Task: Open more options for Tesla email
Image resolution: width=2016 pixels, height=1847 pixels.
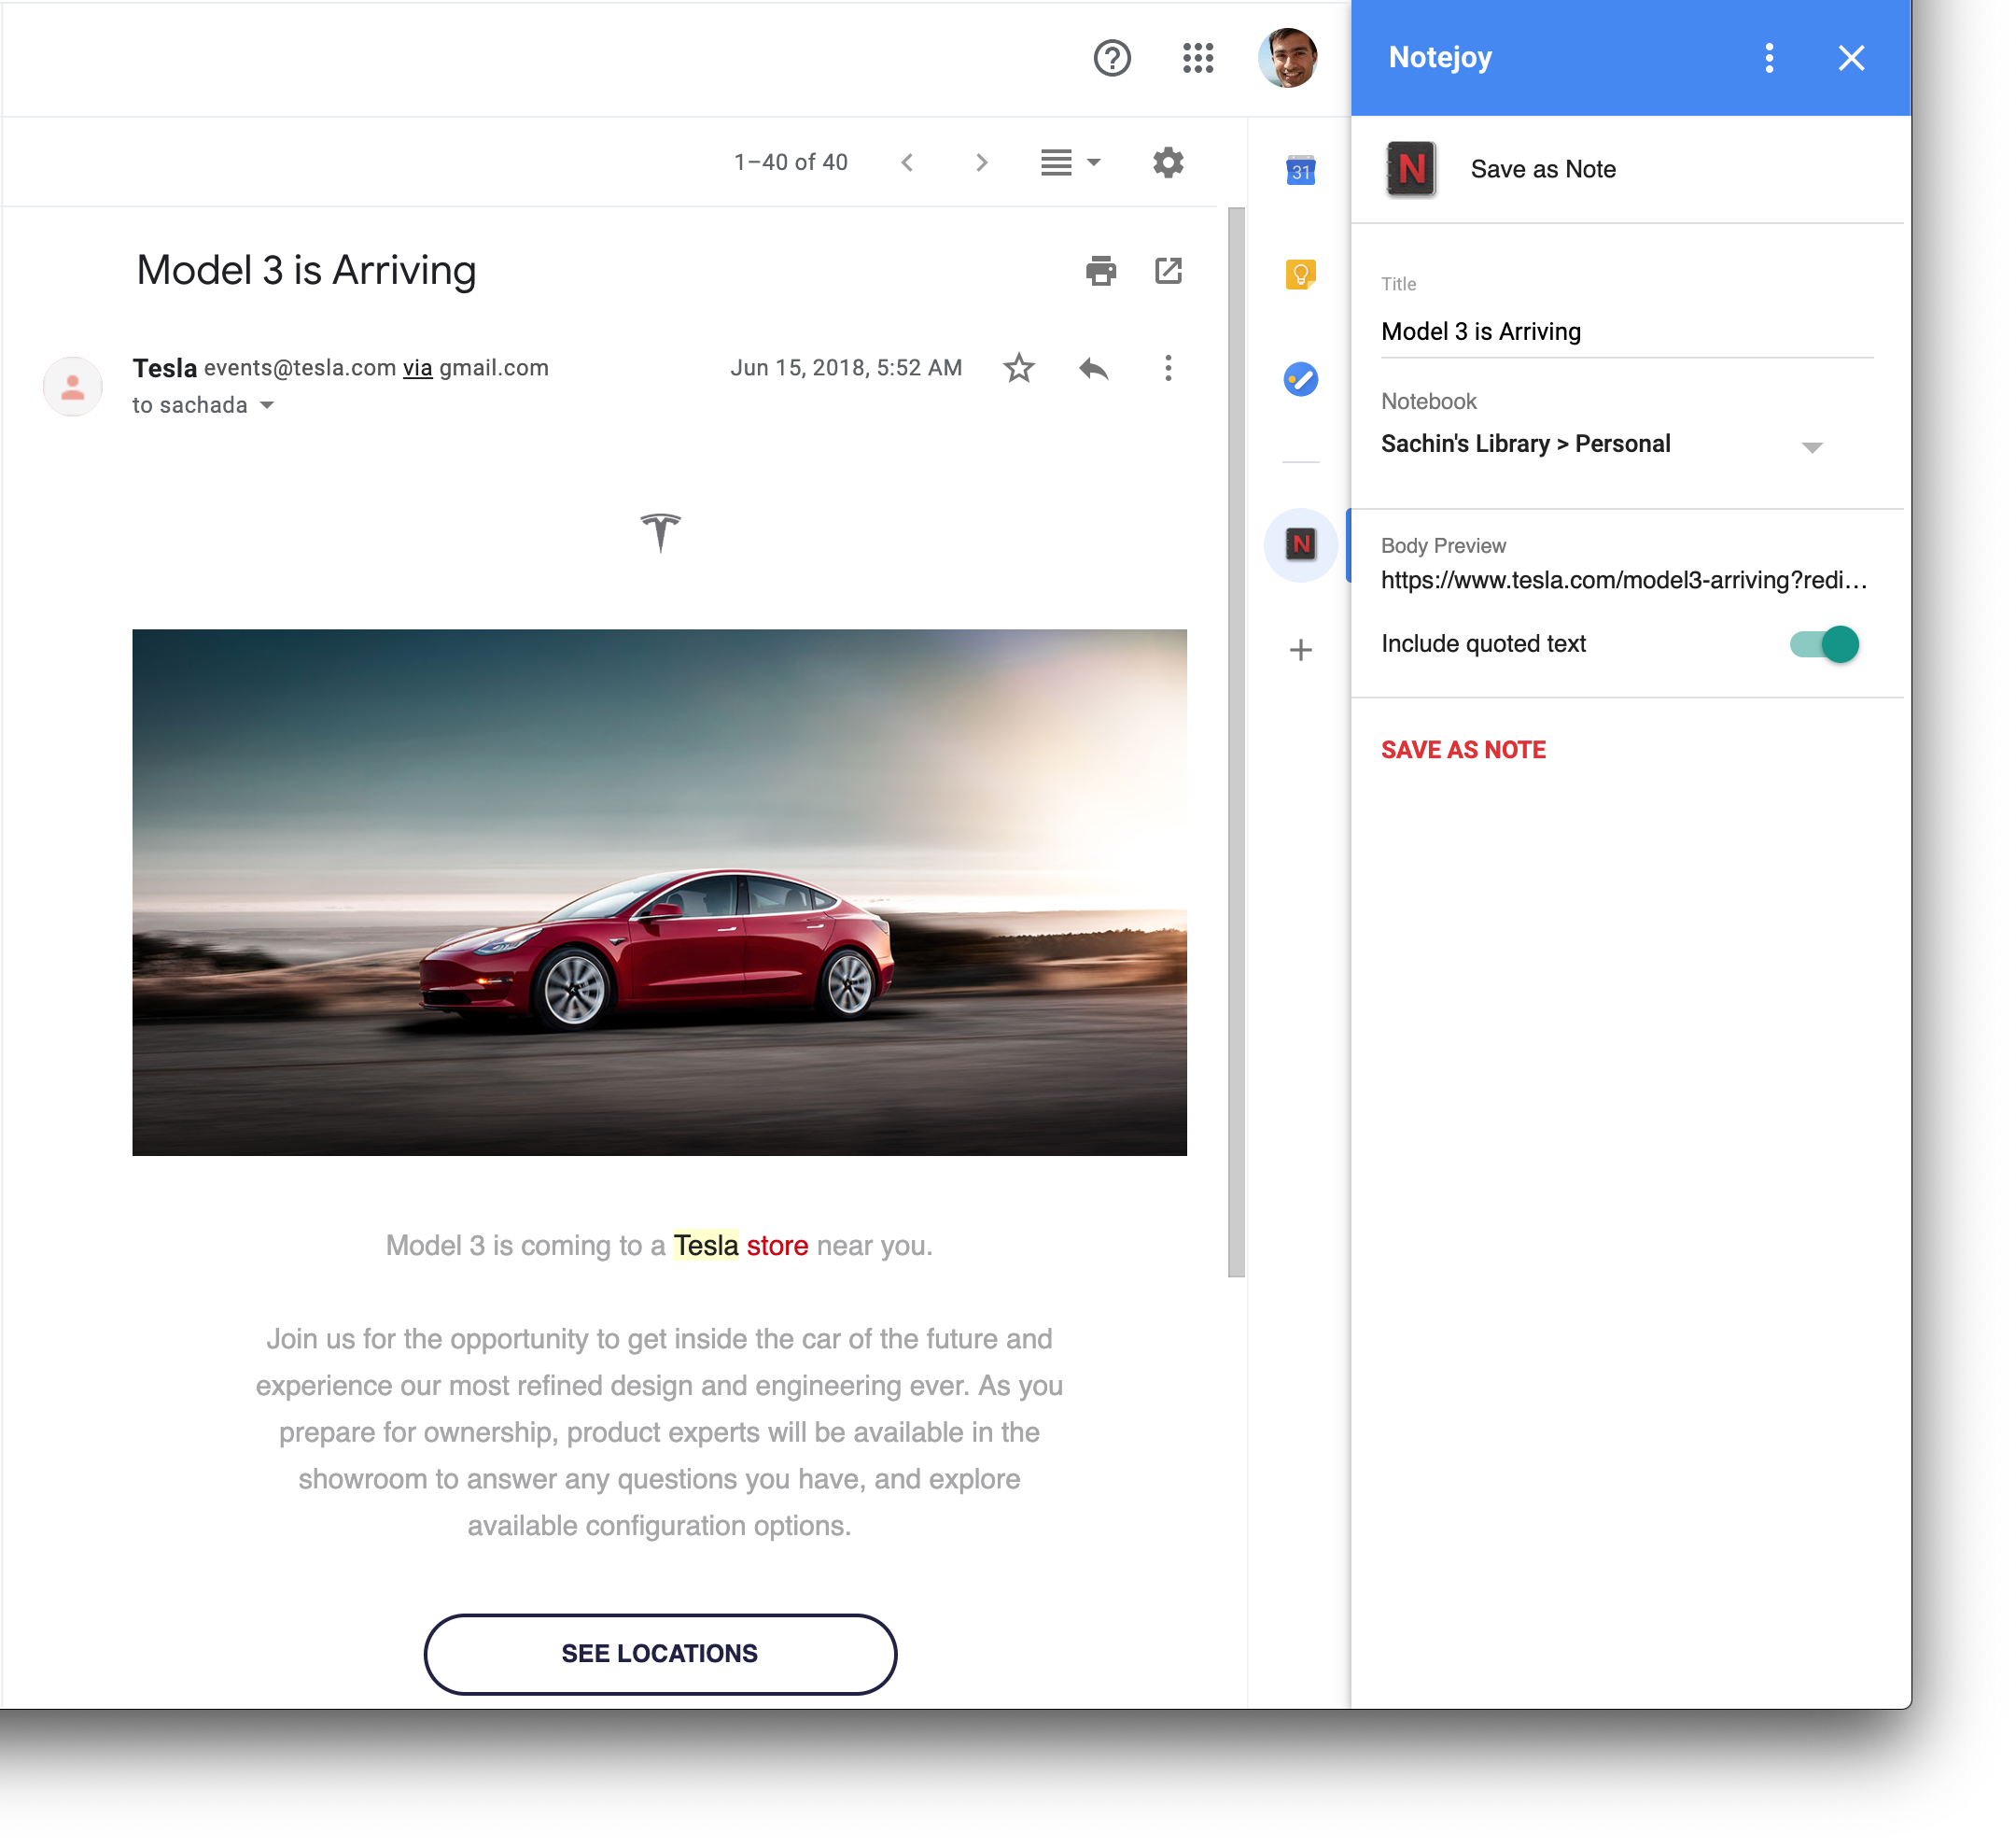Action: (1168, 368)
